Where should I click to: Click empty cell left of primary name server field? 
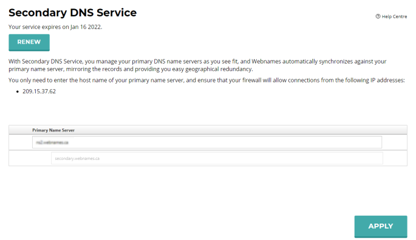coord(21,142)
